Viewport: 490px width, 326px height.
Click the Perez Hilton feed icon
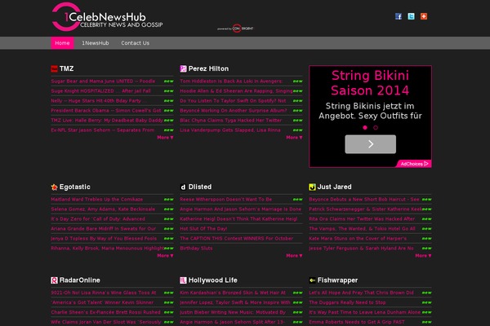pos(183,68)
